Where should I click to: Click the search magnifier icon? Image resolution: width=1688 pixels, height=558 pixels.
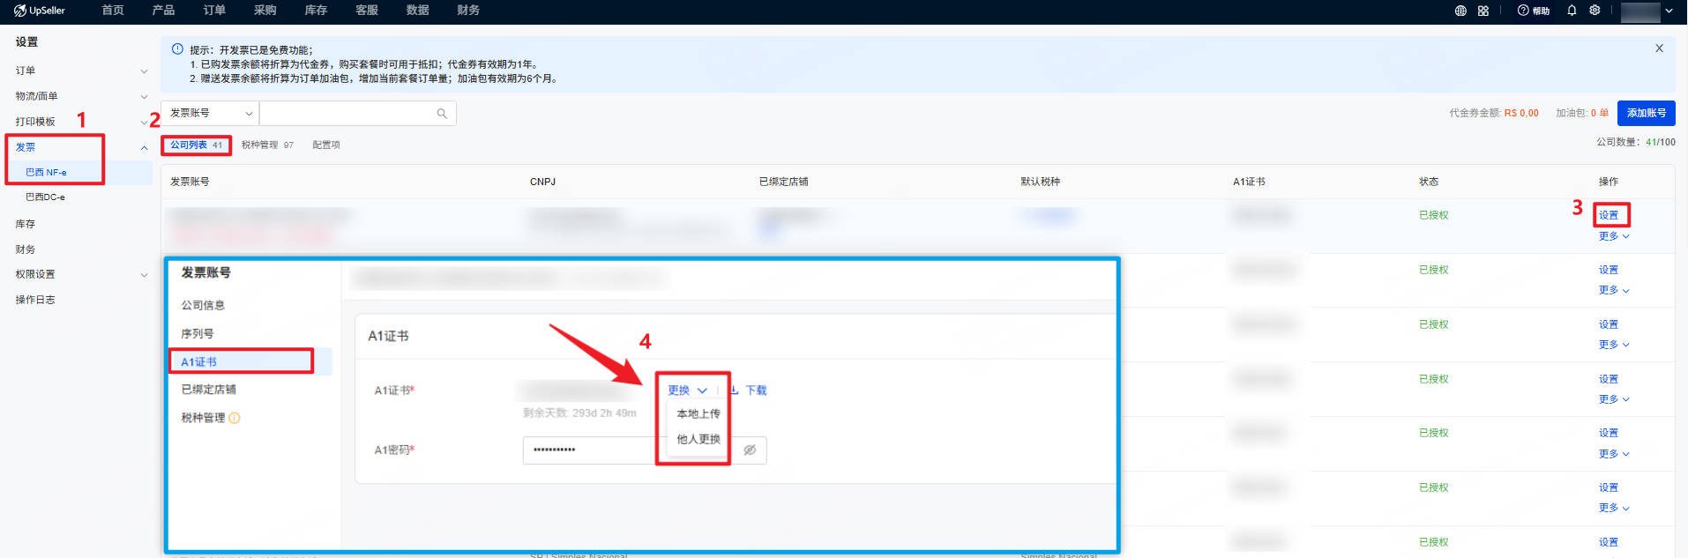442,114
